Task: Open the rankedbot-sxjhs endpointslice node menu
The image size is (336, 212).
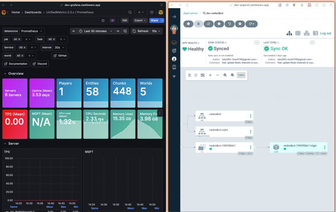Action: coord(250,132)
